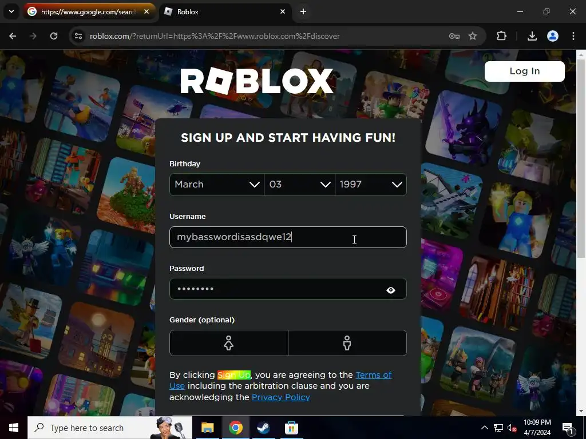Toggle password visibility eye icon

(x=391, y=290)
